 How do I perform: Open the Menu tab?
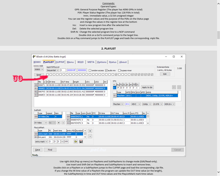click(70, 62)
